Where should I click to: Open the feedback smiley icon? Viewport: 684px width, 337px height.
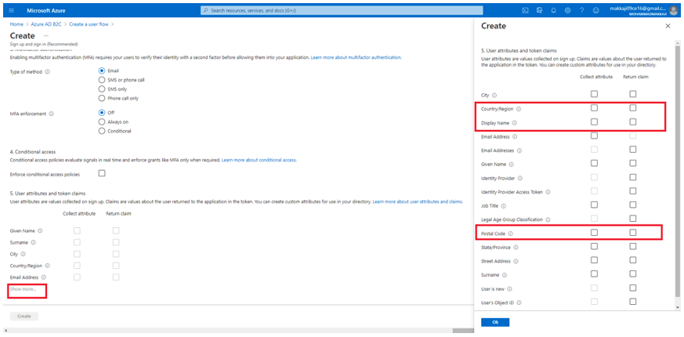(x=595, y=10)
